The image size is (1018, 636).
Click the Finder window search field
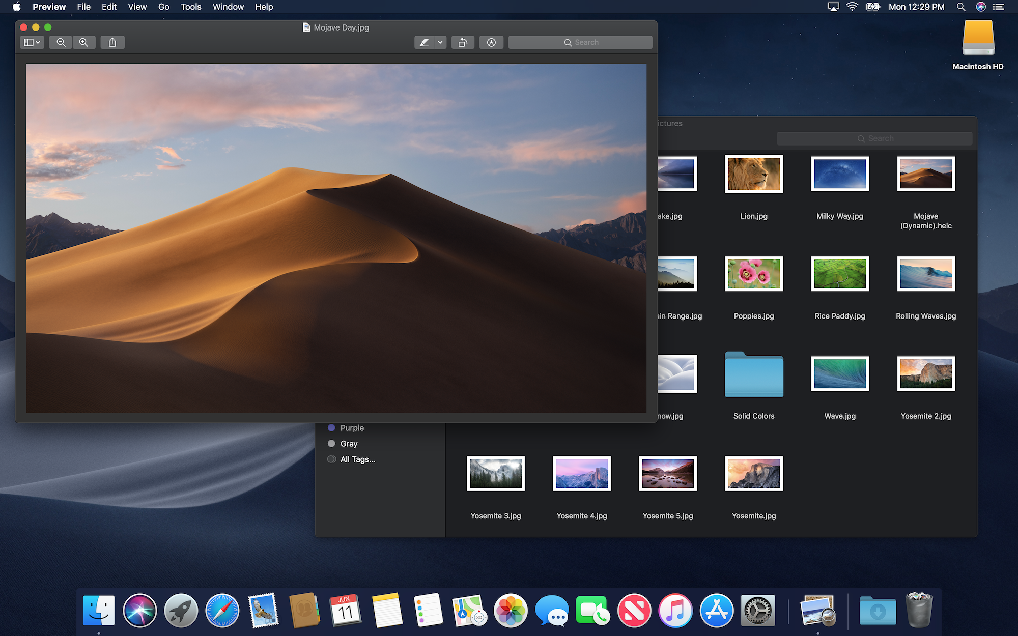point(874,138)
